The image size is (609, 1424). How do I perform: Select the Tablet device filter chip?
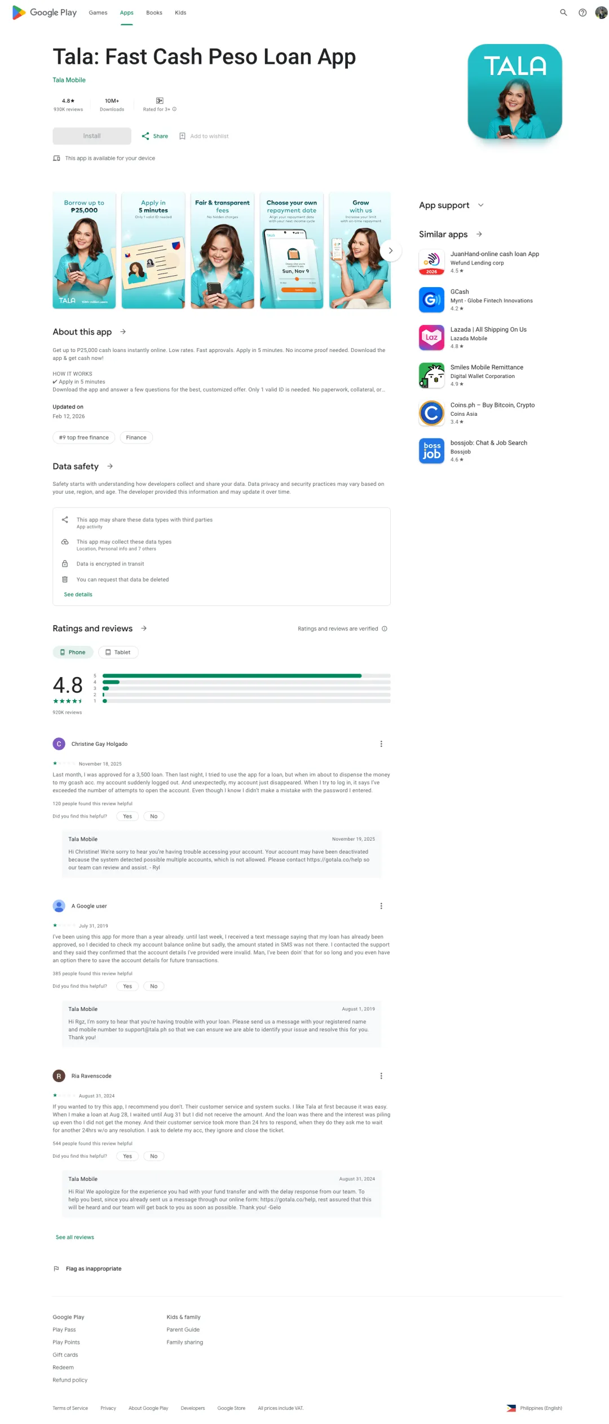tap(118, 652)
